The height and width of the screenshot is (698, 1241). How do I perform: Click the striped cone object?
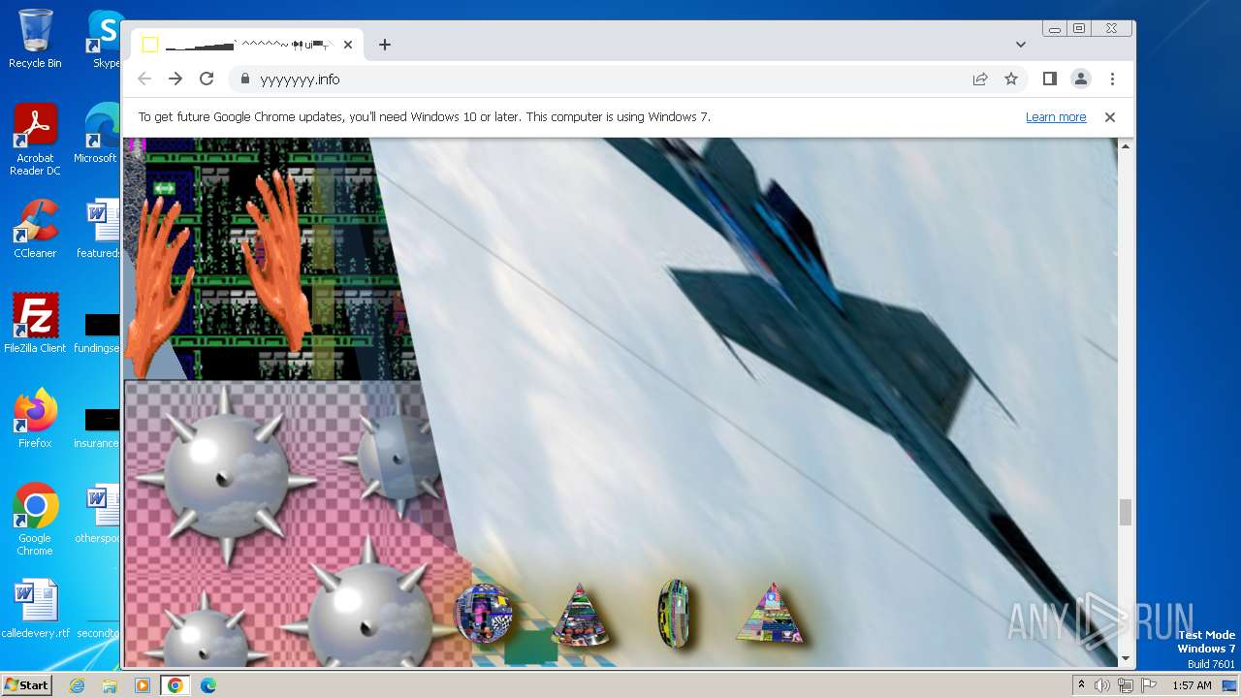point(580,615)
